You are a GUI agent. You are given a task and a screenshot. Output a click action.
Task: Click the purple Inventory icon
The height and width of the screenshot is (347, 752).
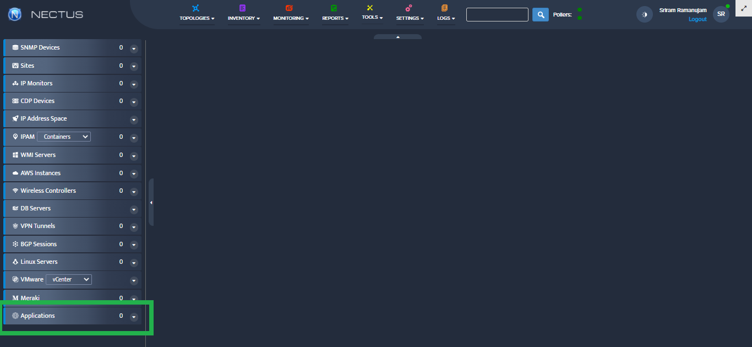point(242,8)
